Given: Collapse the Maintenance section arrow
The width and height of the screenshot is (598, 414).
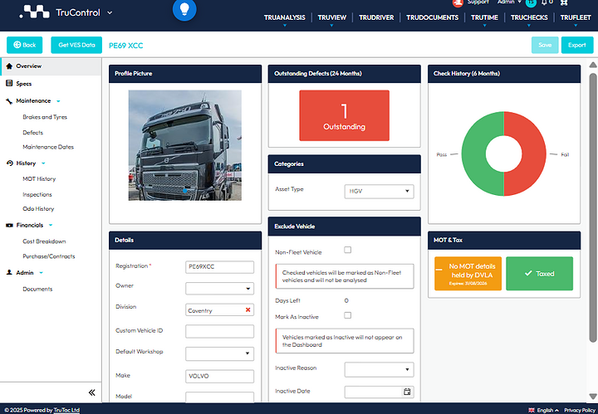Looking at the screenshot, I should (58, 101).
